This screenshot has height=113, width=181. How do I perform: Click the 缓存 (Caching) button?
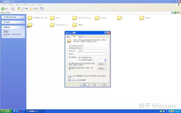tap(102, 68)
